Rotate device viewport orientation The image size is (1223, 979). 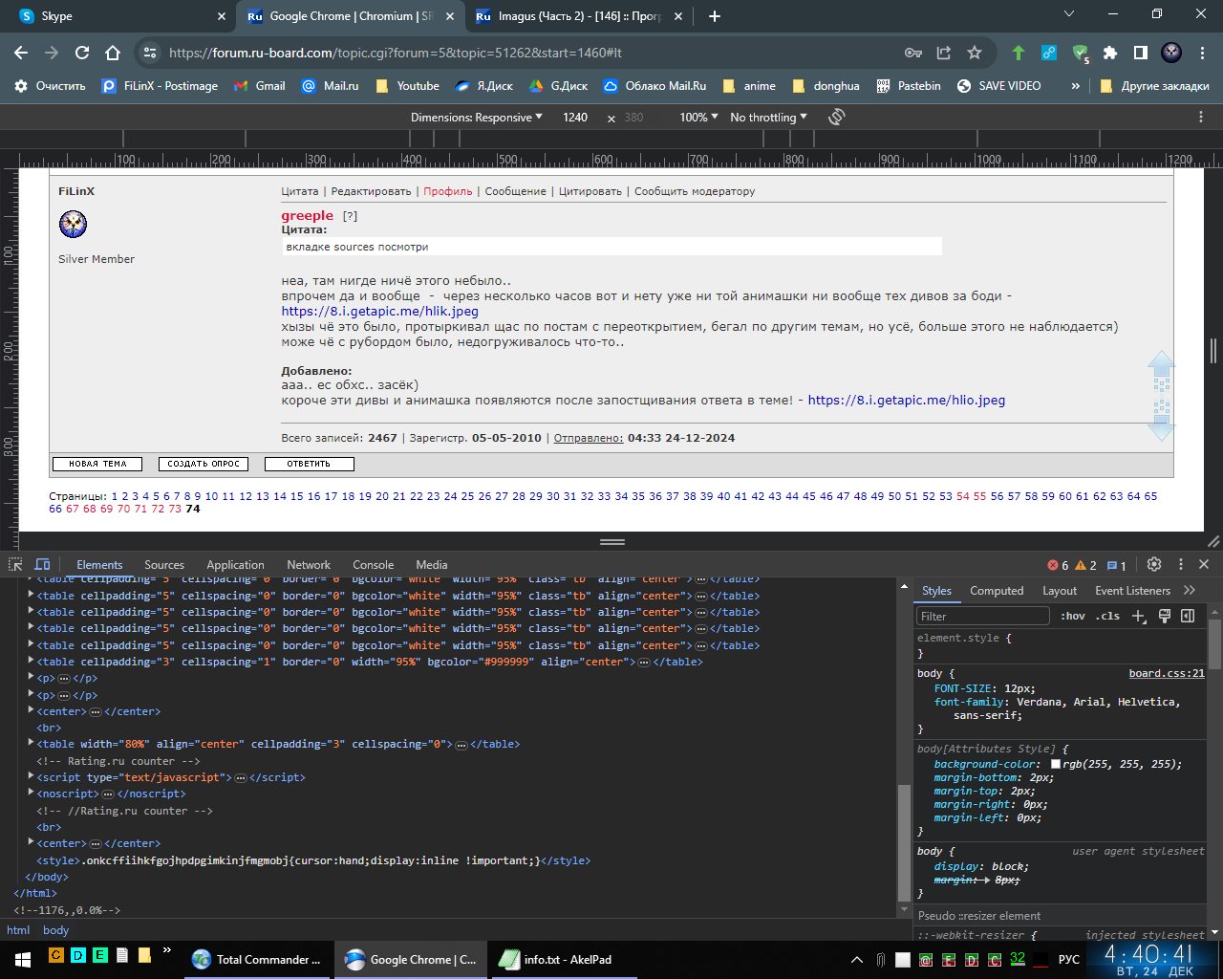coord(837,117)
